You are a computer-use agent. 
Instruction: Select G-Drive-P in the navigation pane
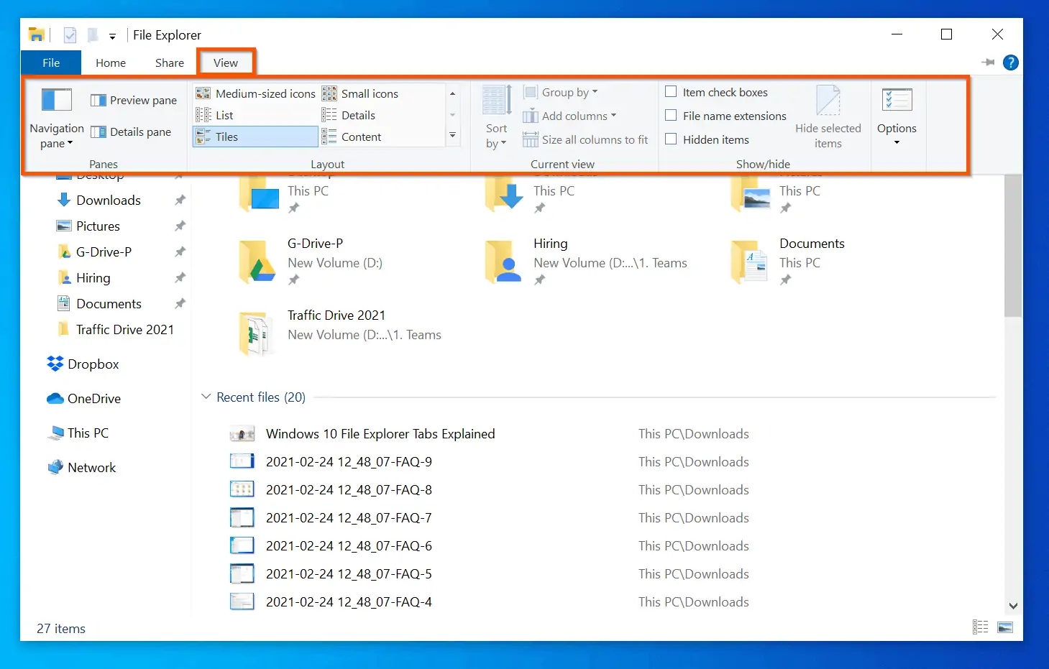pos(104,252)
